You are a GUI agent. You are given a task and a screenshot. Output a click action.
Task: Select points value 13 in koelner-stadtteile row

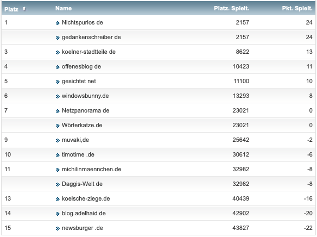tap(309, 52)
